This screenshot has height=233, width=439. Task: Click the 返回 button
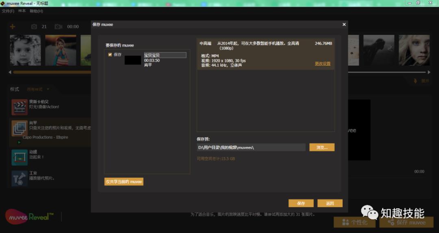click(330, 203)
